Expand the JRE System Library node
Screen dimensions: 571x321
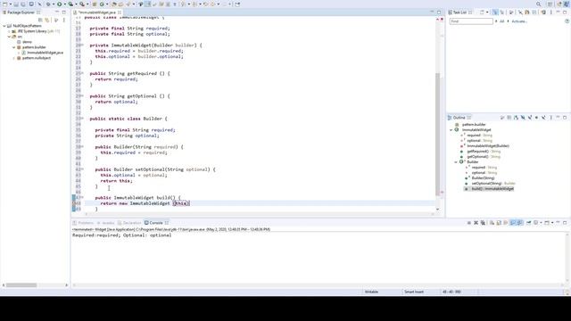(x=9, y=31)
